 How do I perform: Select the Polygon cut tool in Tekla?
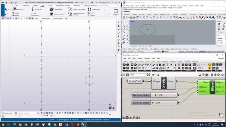click(x=18, y=10)
